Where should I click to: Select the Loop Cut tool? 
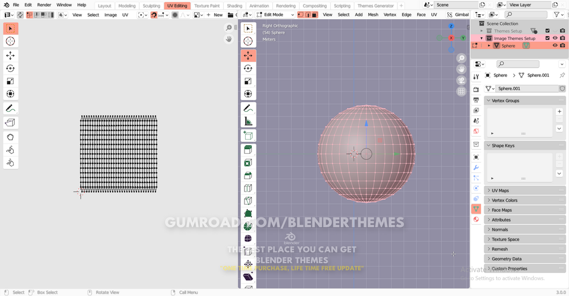coord(248,188)
